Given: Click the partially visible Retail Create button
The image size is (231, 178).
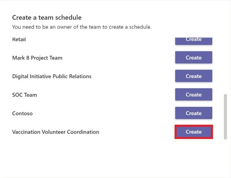Looking at the screenshot, I should pyautogui.click(x=194, y=41).
